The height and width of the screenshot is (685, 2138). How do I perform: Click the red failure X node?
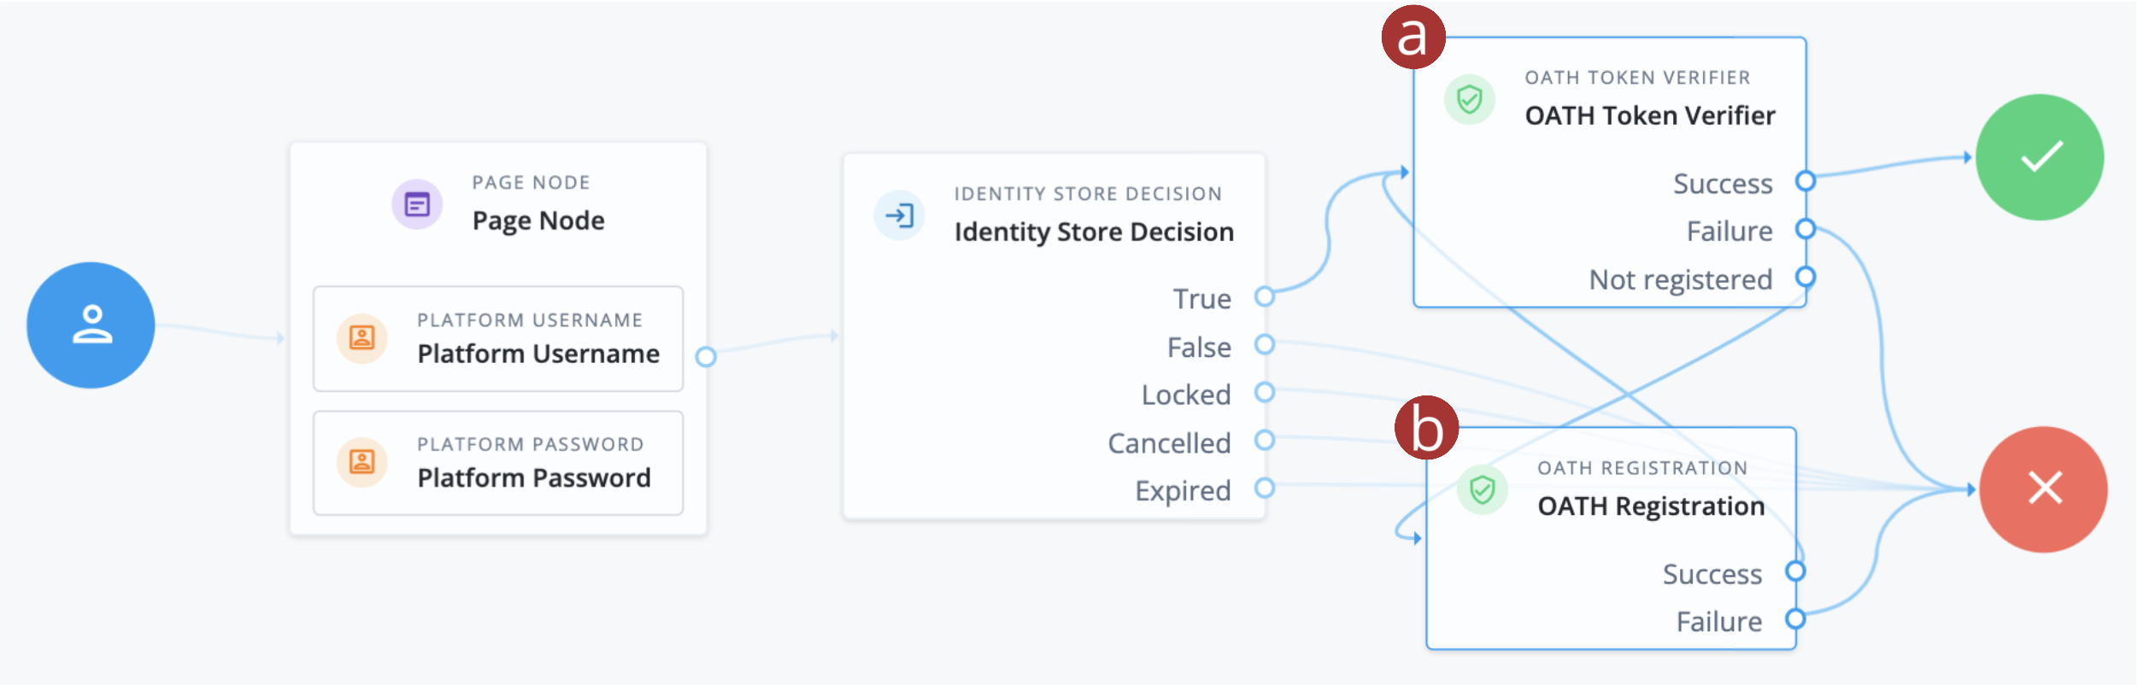click(x=2042, y=489)
